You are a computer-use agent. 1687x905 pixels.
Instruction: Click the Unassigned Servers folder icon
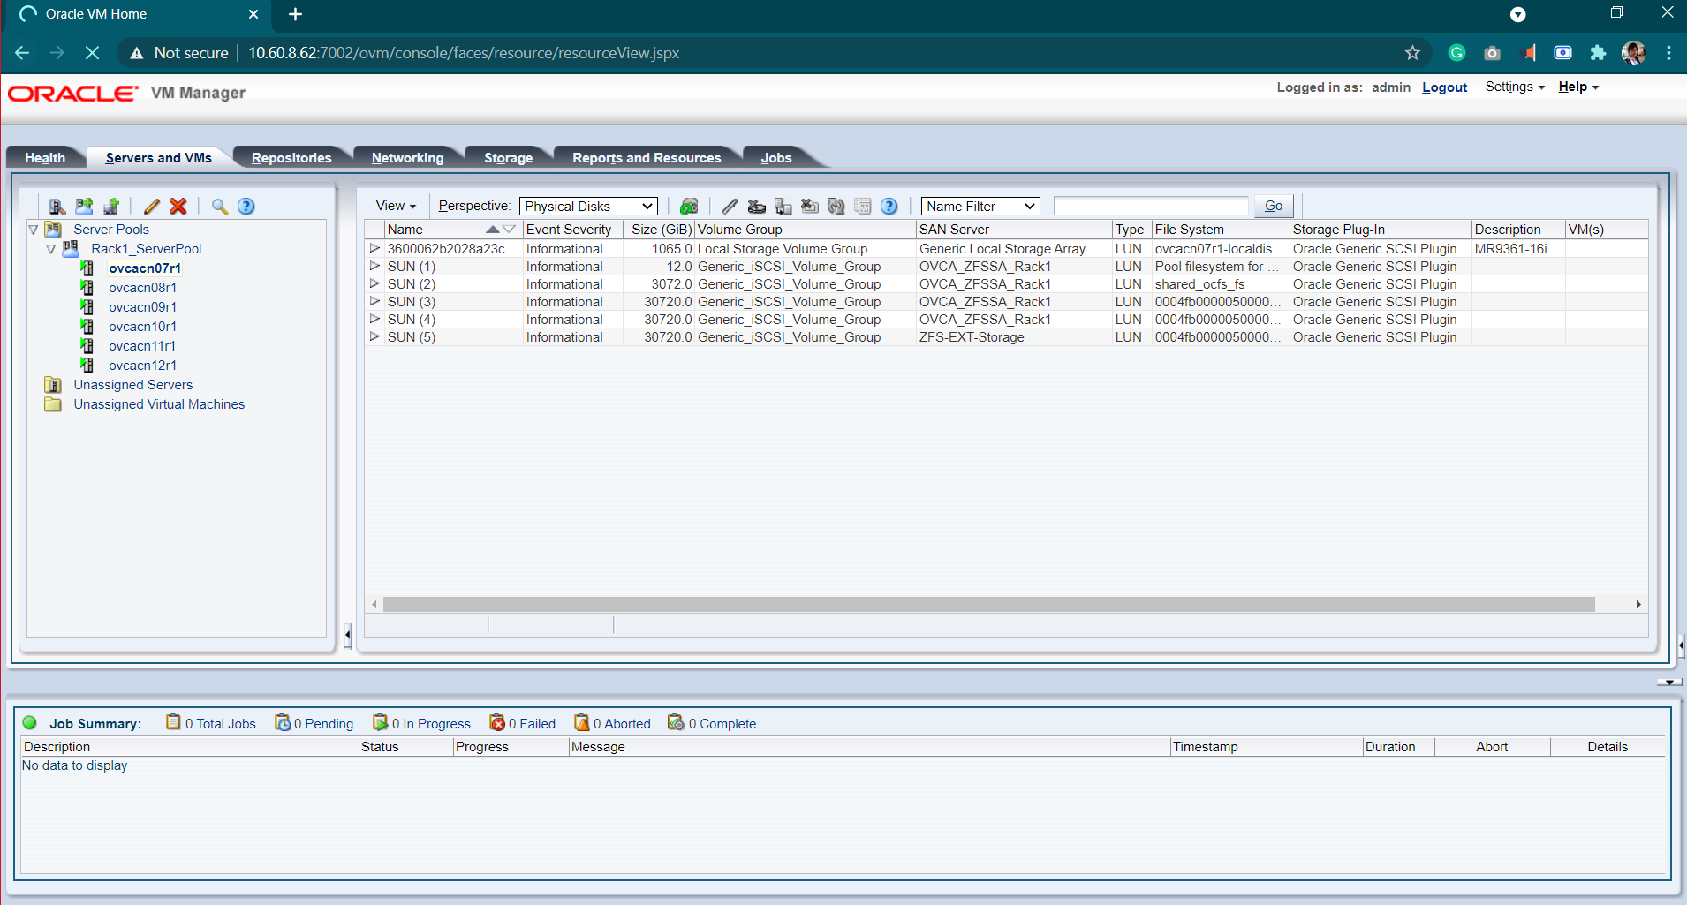click(x=53, y=385)
